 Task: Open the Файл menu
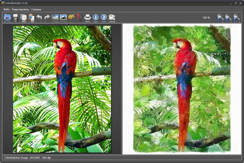(x=7, y=9)
